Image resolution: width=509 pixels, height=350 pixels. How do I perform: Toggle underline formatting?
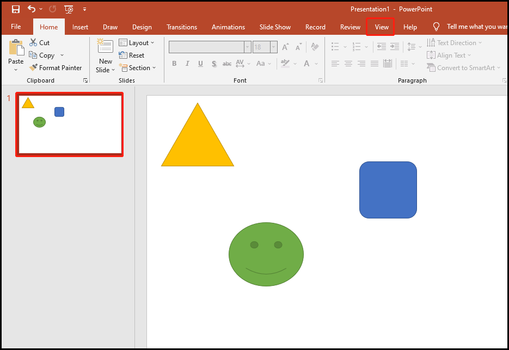click(x=200, y=64)
